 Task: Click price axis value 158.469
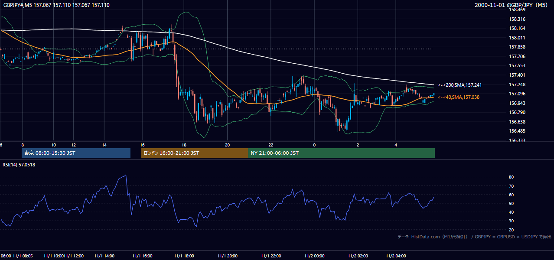click(517, 10)
